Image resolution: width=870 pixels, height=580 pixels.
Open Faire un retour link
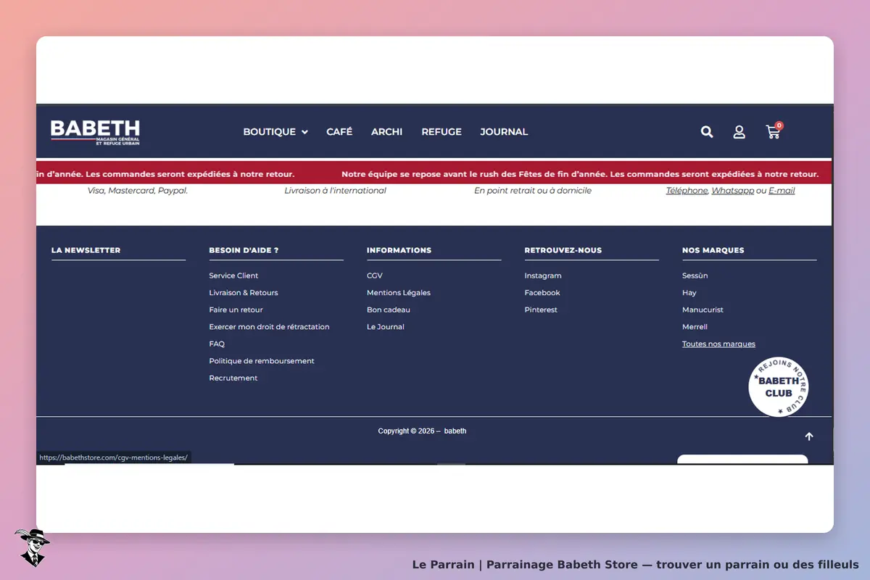236,310
